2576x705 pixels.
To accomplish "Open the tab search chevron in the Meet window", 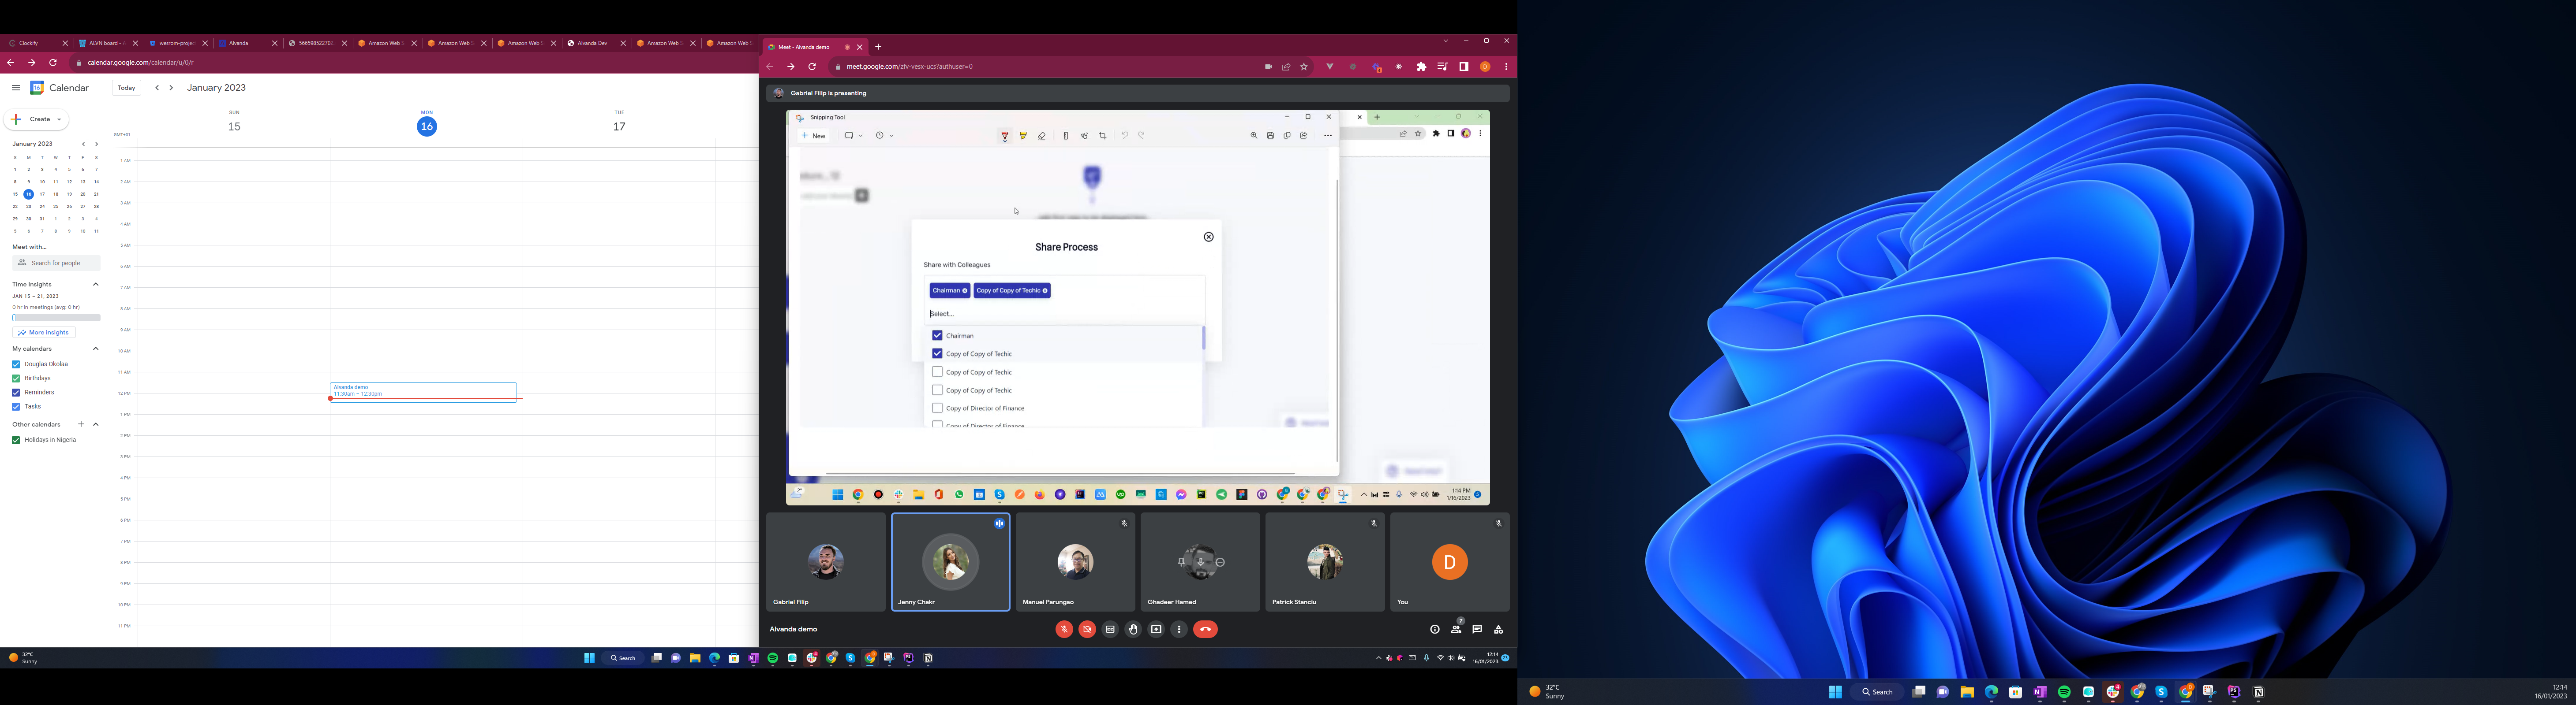I will 1445,41.
